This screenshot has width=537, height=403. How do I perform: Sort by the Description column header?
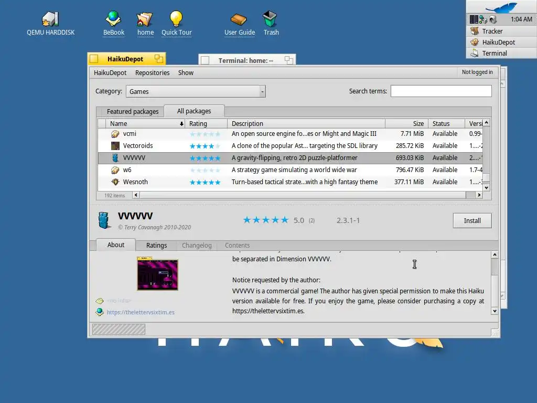pyautogui.click(x=306, y=124)
